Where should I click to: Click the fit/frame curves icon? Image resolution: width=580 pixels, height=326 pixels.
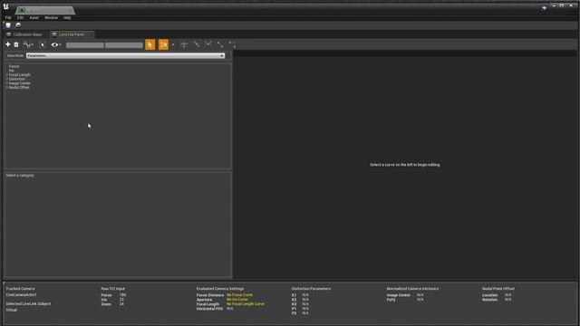184,44
